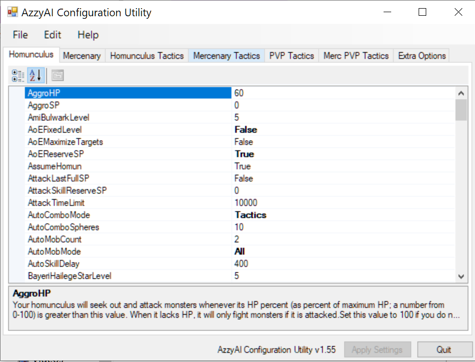Select the BayeriHailegeStarLevel property
The width and height of the screenshot is (475, 362).
point(128,276)
